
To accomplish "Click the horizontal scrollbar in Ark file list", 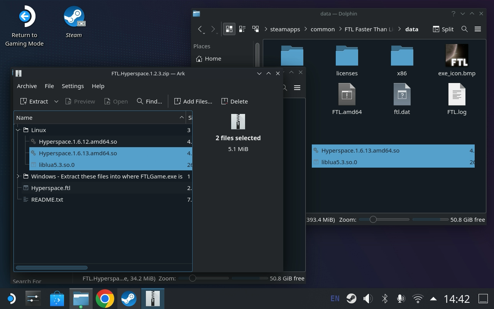I will pyautogui.click(x=52, y=267).
